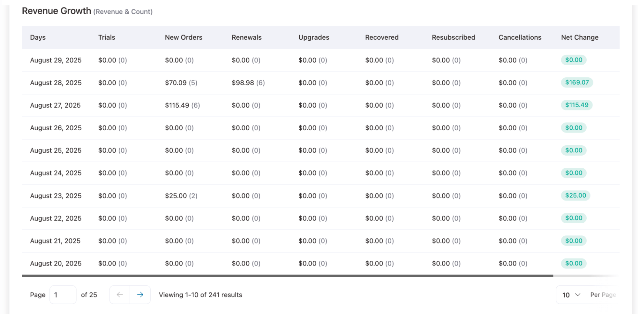Image resolution: width=638 pixels, height=314 pixels.
Task: Sort by the New Orders column
Action: [x=184, y=37]
